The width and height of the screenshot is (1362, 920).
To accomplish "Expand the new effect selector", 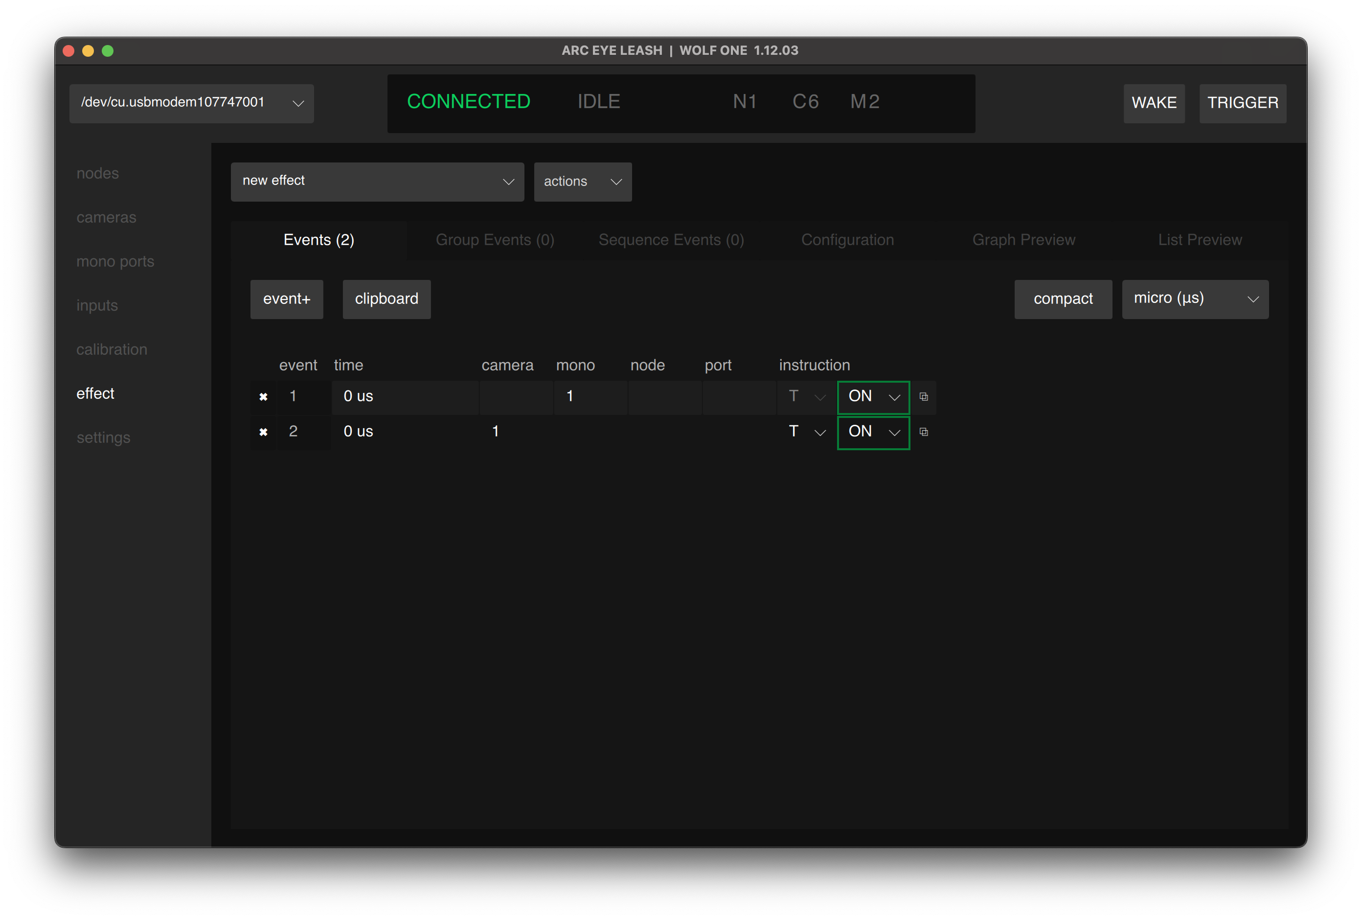I will (x=377, y=182).
